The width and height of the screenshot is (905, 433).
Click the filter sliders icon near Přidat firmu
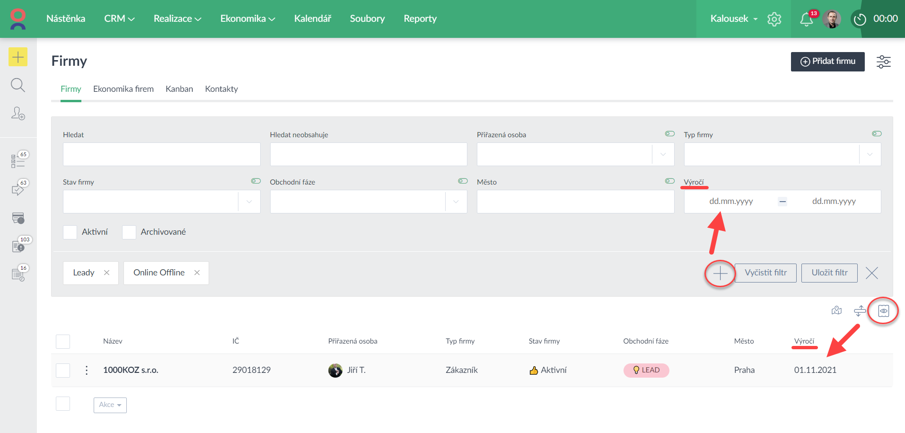click(x=883, y=62)
